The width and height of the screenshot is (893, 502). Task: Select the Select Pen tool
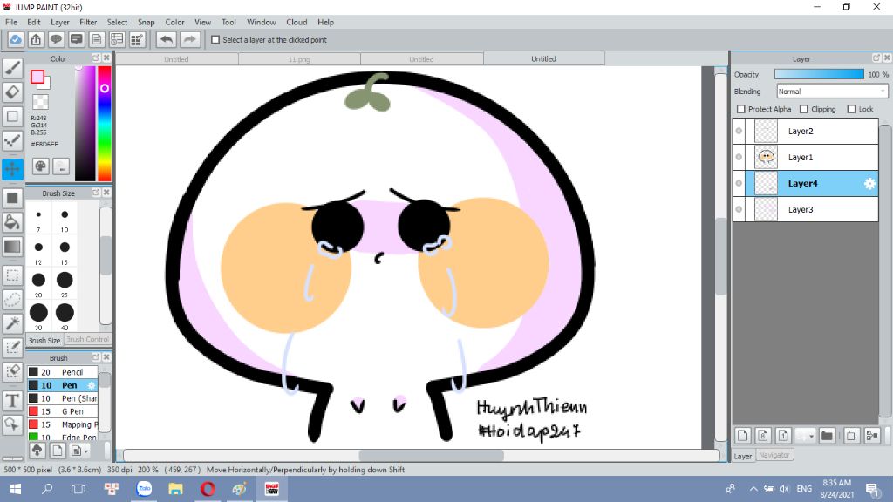coord(12,348)
